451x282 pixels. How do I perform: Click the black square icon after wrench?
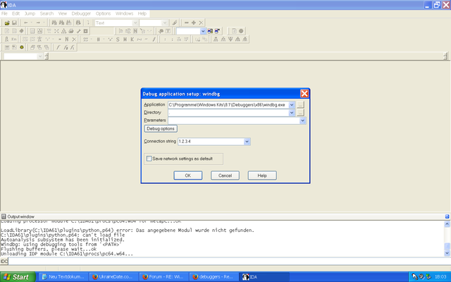coord(86,31)
